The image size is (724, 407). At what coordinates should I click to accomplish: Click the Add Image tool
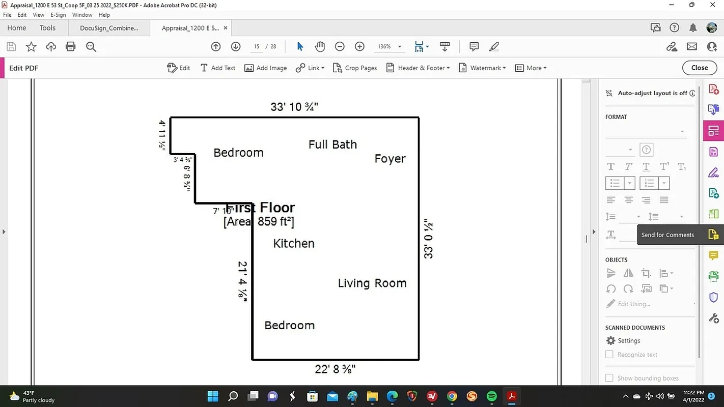265,67
